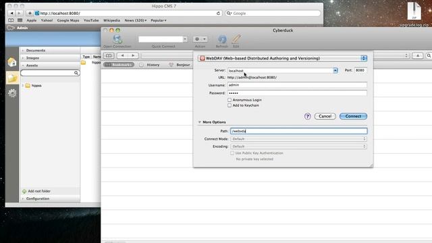Switch to the History tab
This screenshot has width=432, height=243.
150,65
